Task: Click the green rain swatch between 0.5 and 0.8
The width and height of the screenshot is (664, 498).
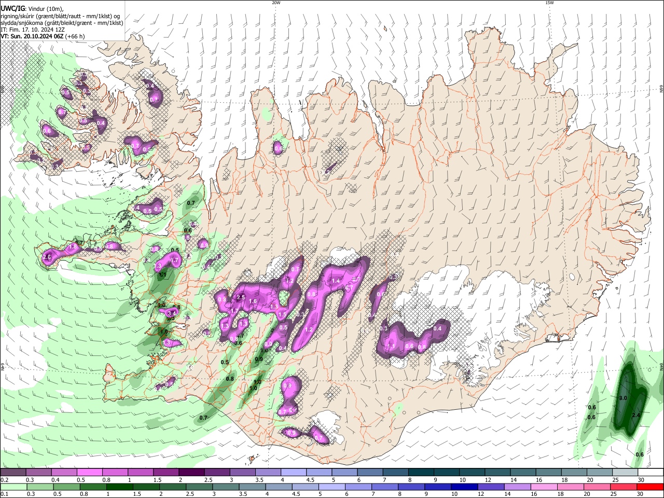Action: pyautogui.click(x=66, y=487)
